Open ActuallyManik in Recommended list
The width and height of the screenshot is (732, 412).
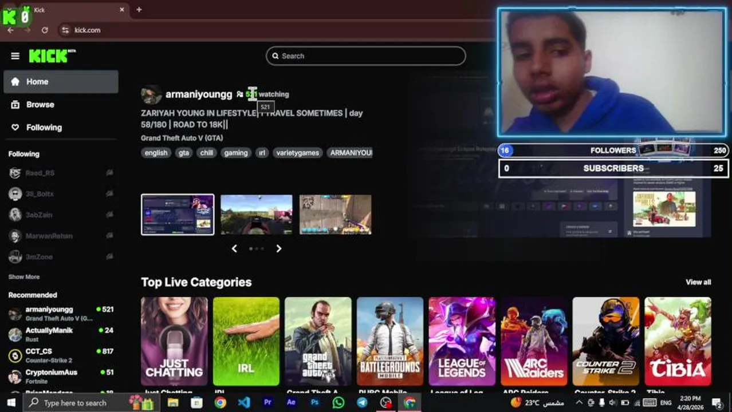tap(61, 334)
